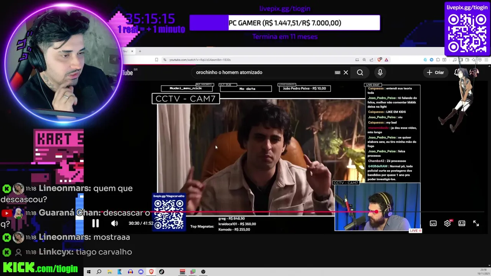Open the Brave Rewards triangle icon
Screen dimensions: 491x276
coord(386,59)
